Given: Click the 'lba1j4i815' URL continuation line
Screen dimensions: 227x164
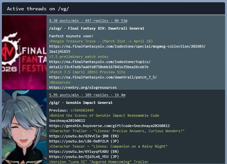Looking at the screenshot, I should click(60, 51).
